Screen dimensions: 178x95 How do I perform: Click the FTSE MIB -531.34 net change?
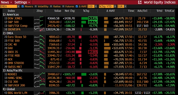(x=70, y=56)
